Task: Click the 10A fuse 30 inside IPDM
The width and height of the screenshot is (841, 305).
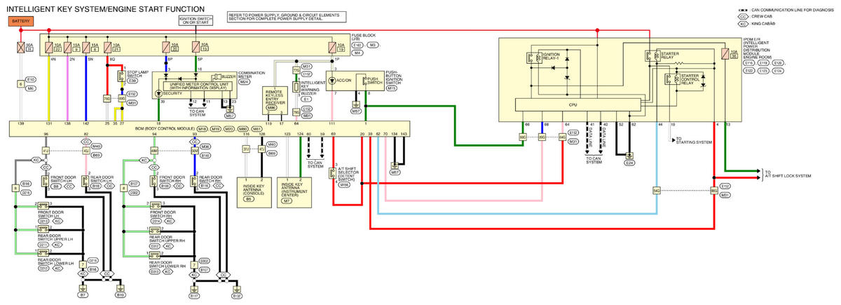Action: tap(724, 54)
